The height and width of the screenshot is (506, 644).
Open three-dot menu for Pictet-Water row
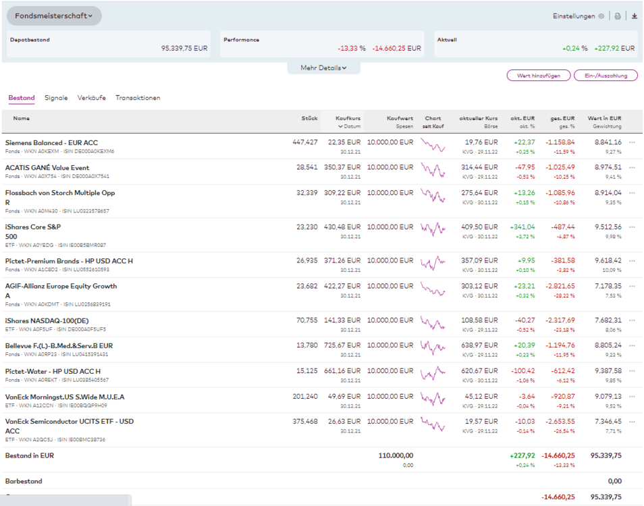click(x=632, y=371)
